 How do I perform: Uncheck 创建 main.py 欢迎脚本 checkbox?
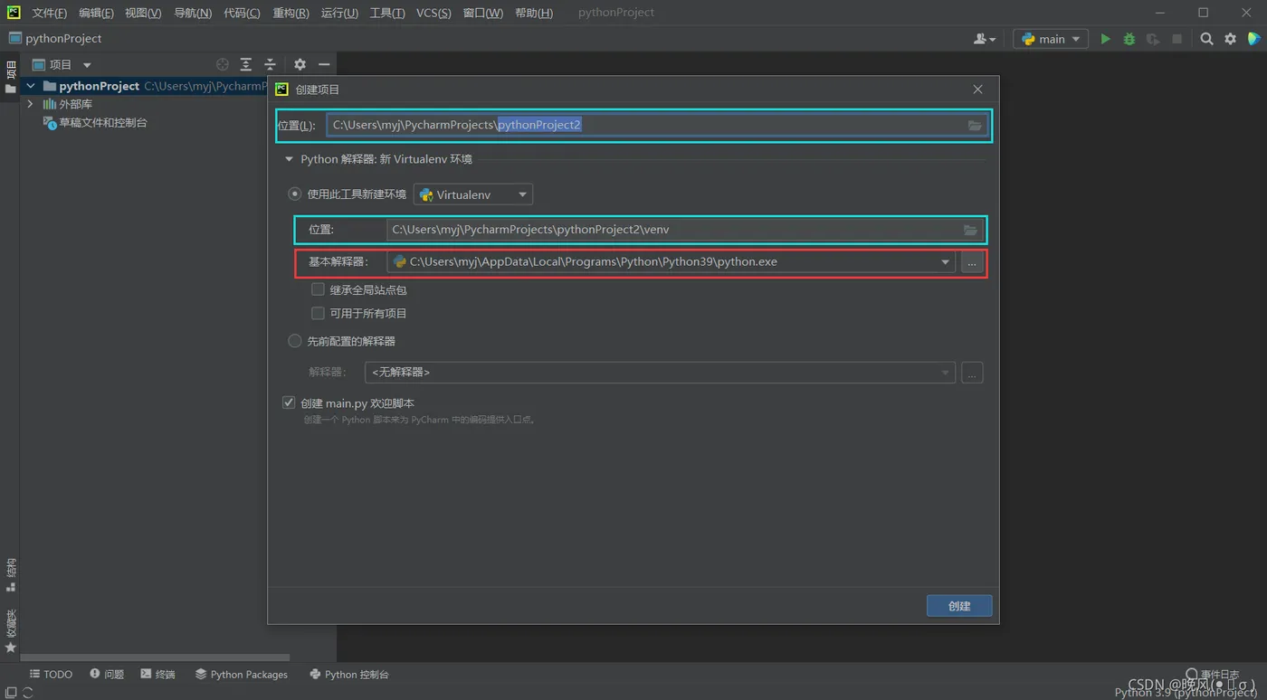pos(289,402)
